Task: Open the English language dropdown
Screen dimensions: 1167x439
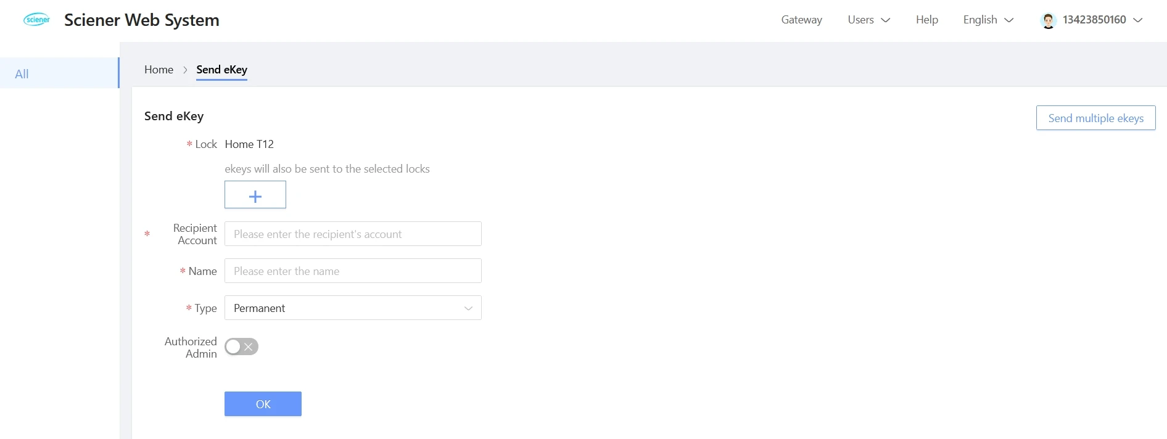Action: [989, 20]
